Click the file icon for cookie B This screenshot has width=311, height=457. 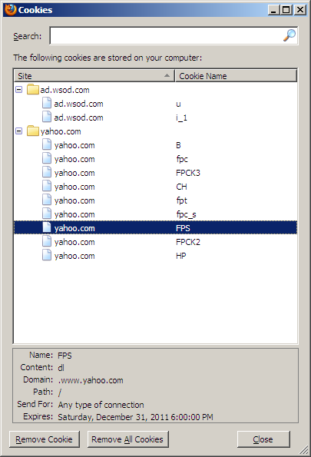[x=47, y=145]
